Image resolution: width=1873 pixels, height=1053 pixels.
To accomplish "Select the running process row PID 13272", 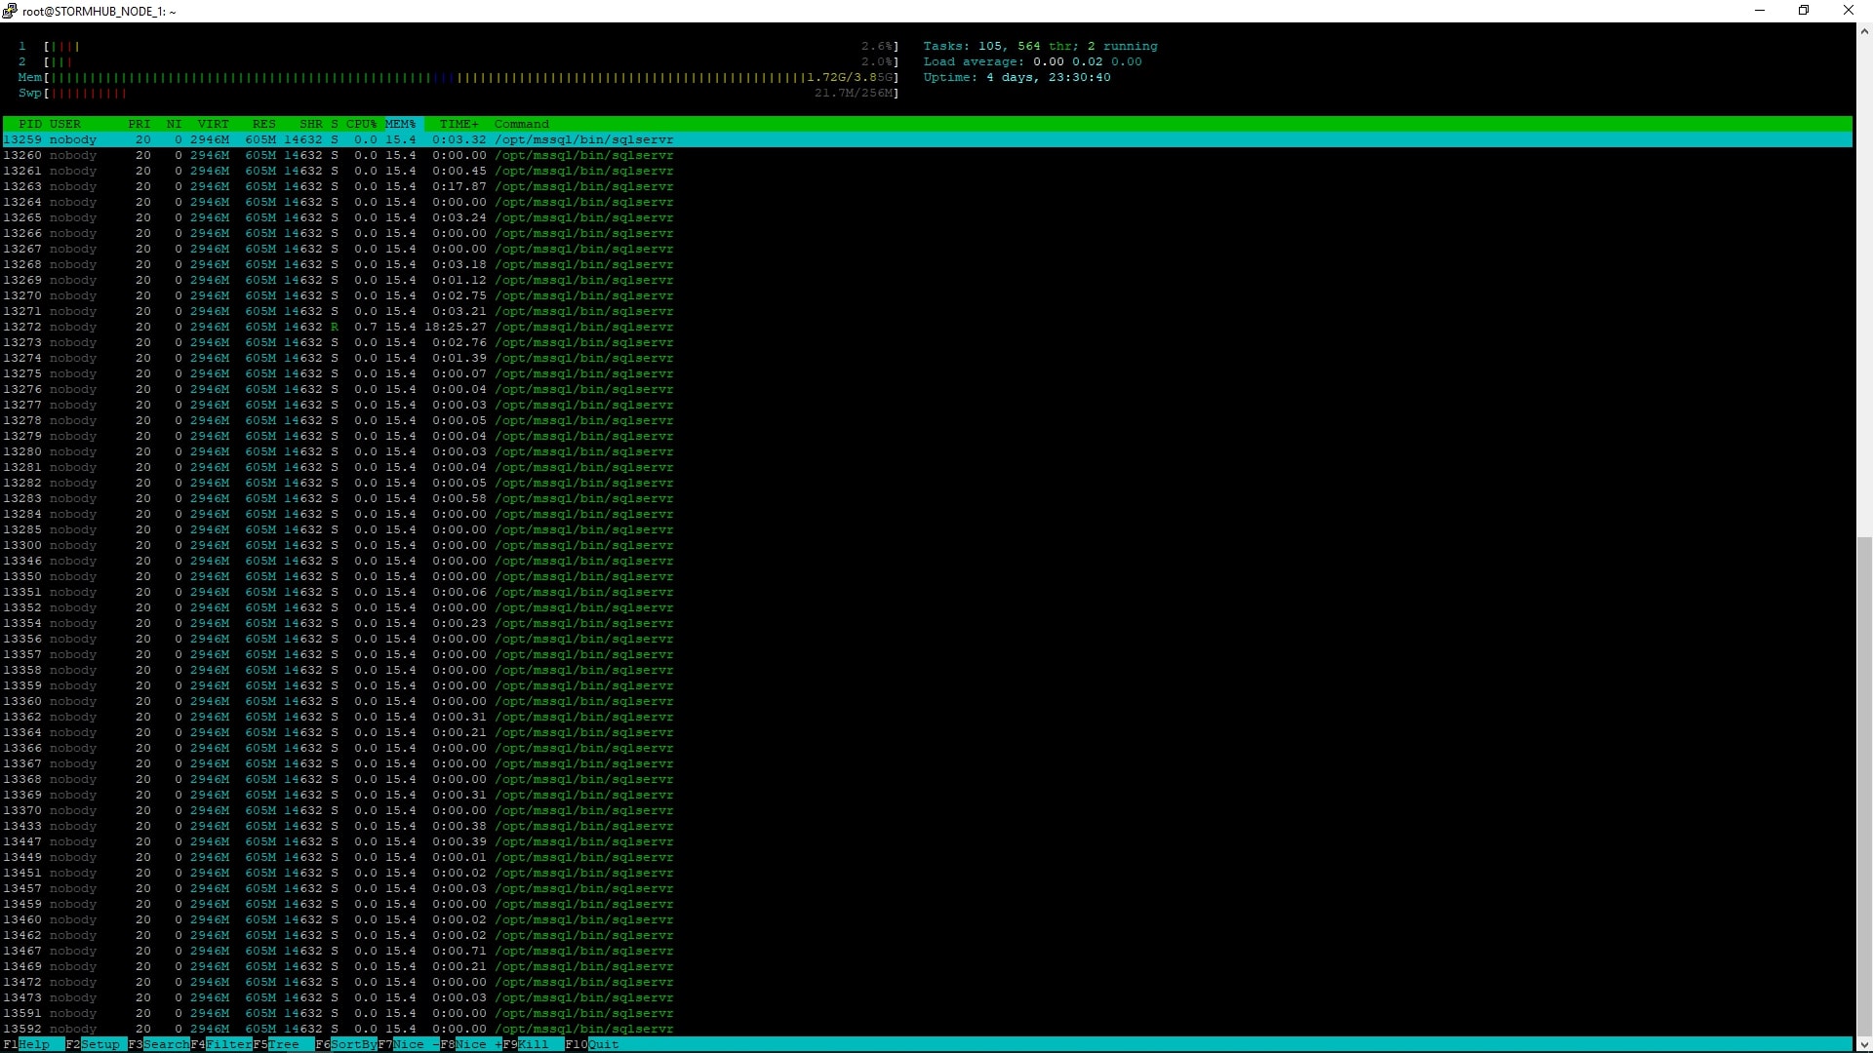I will tap(927, 327).
